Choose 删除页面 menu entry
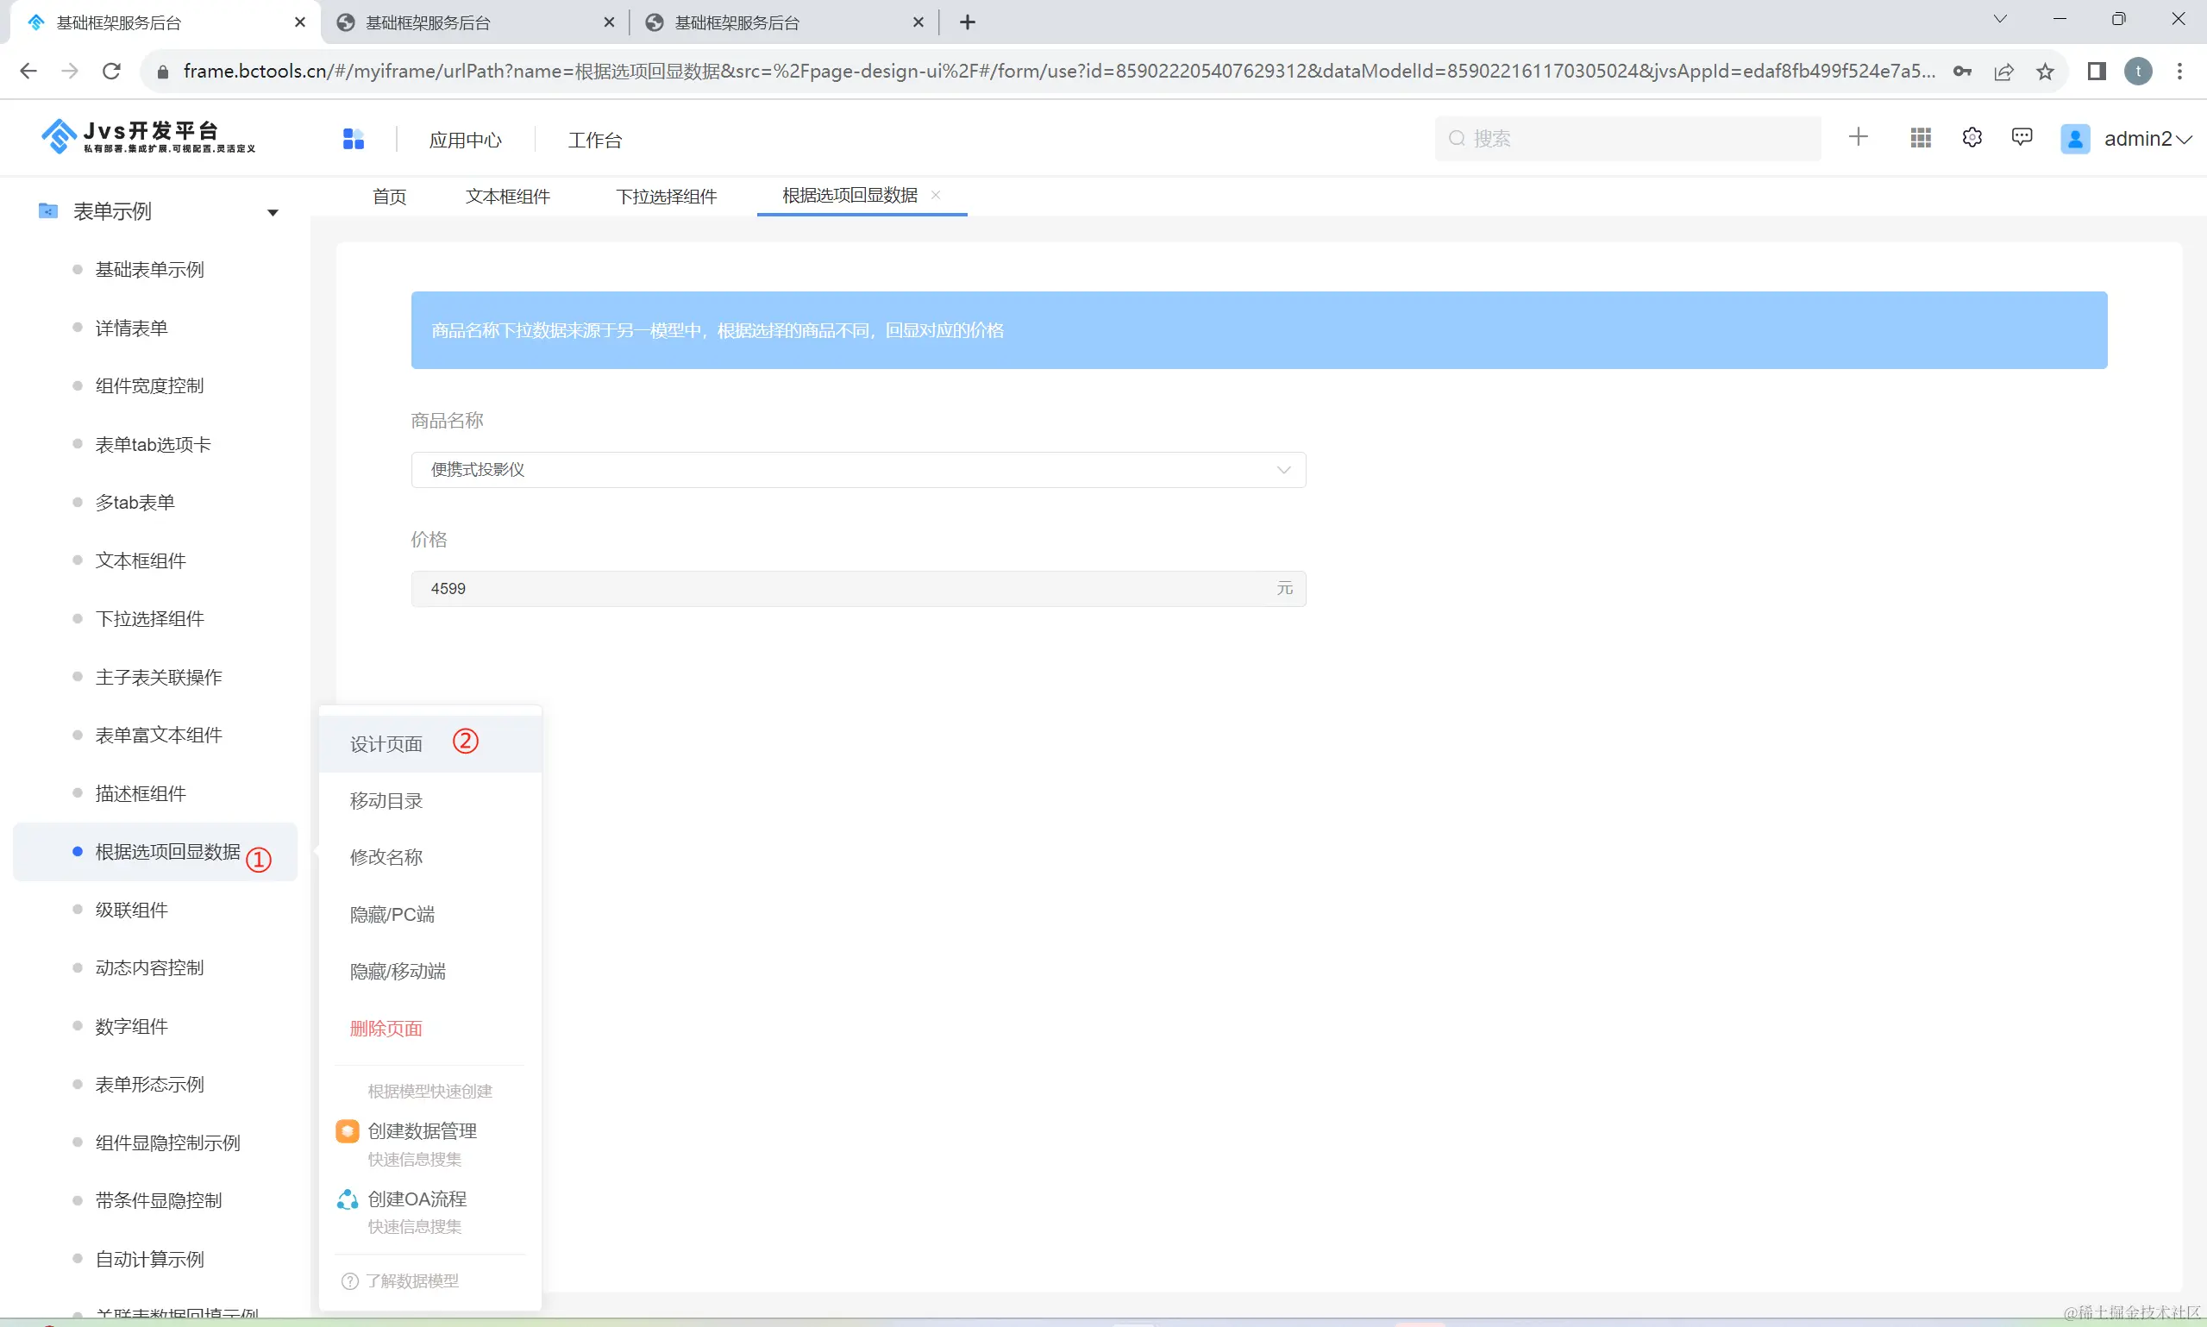 click(x=386, y=1029)
